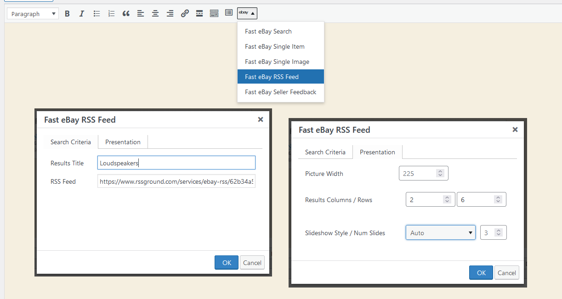Click the Picture Width spinner arrows
Viewport: 562px width, 299px height.
pos(440,174)
